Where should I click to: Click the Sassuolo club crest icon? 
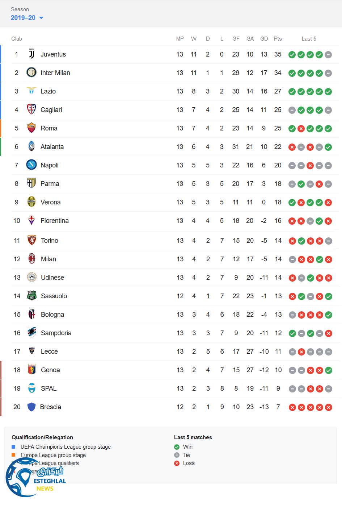32,296
